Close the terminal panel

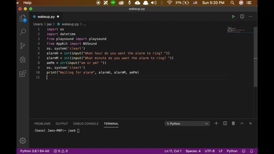pyautogui.click(x=250, y=124)
